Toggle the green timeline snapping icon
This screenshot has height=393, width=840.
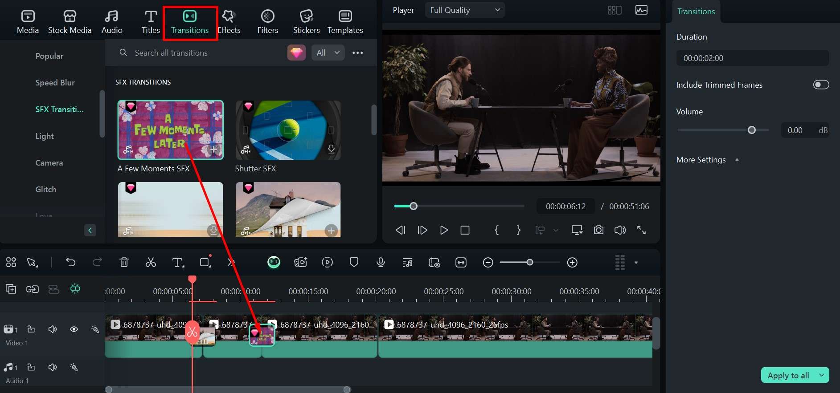(75, 289)
